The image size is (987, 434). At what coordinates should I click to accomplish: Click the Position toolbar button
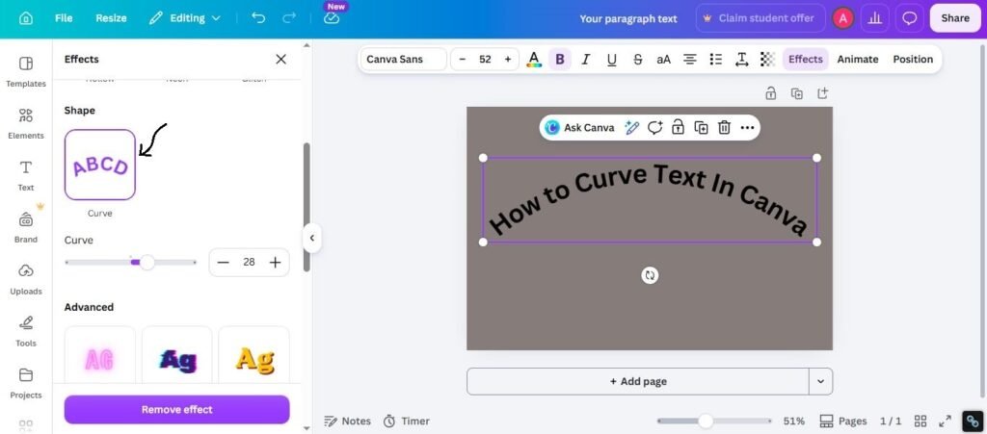point(913,59)
